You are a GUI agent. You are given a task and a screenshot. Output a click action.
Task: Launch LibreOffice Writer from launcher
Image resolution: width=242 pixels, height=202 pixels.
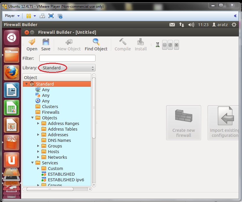(x=12, y=90)
